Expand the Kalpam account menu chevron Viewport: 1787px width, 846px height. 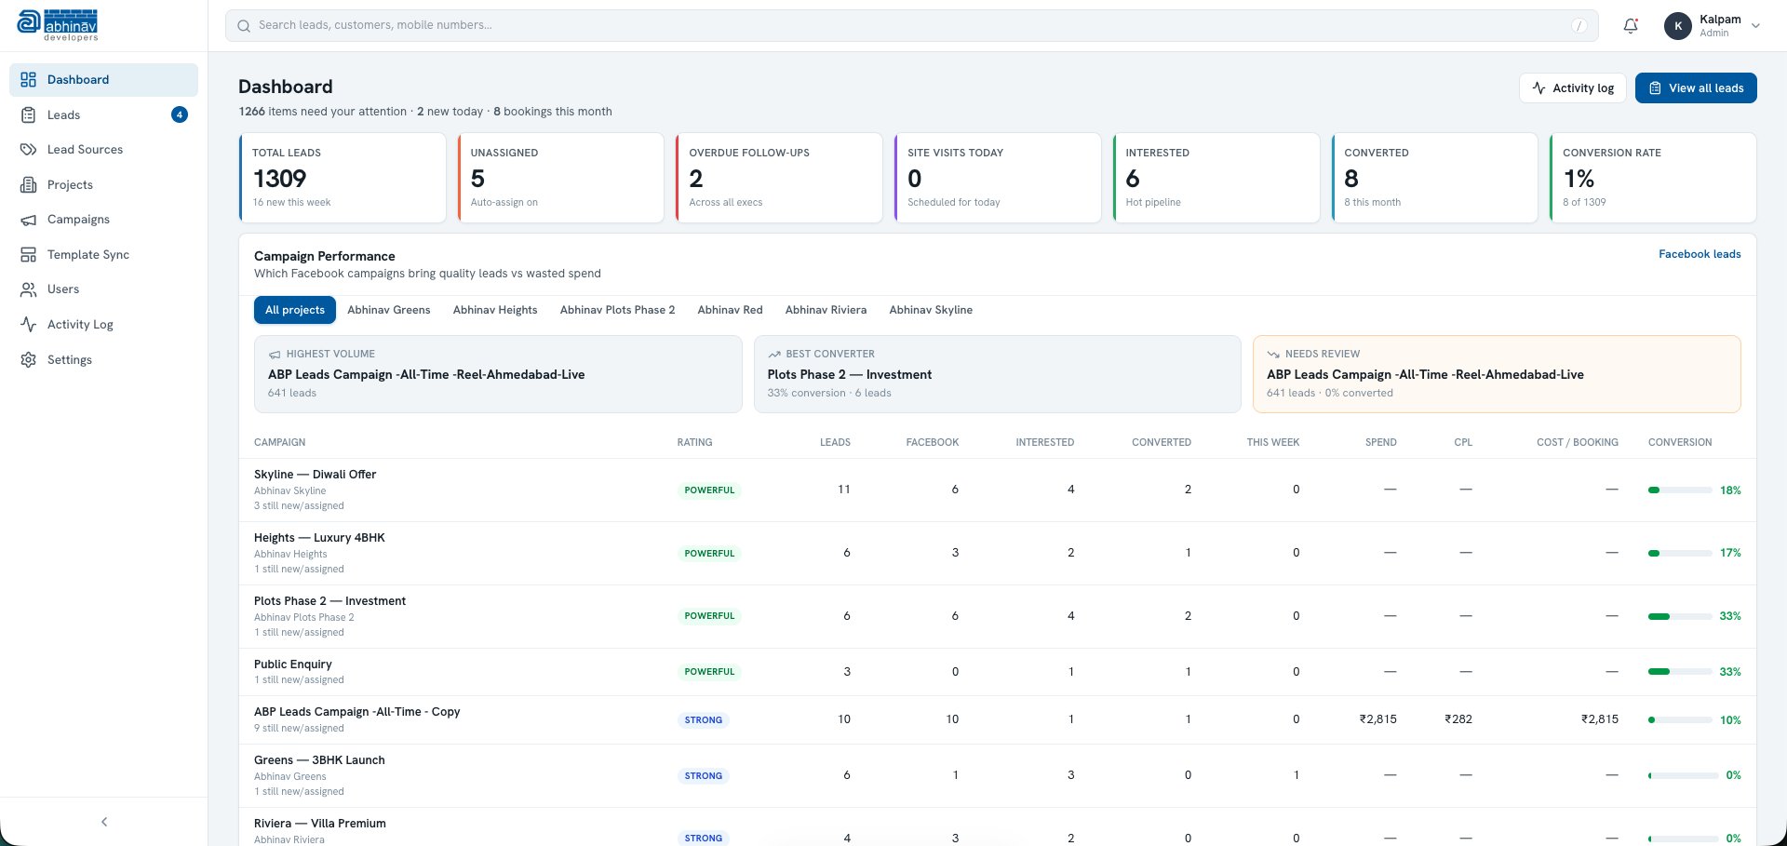[1755, 26]
